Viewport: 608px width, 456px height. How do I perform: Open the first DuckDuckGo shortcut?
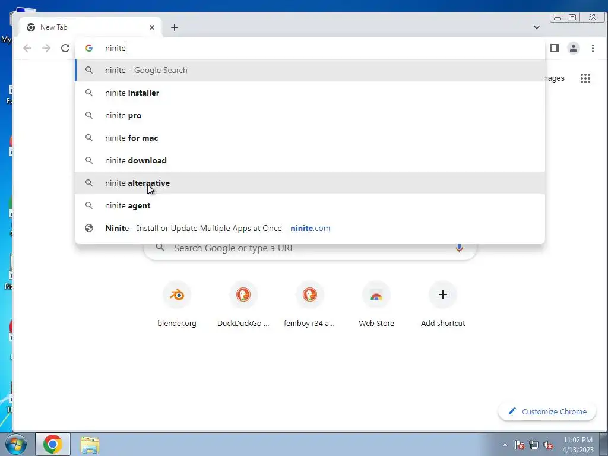(x=243, y=305)
